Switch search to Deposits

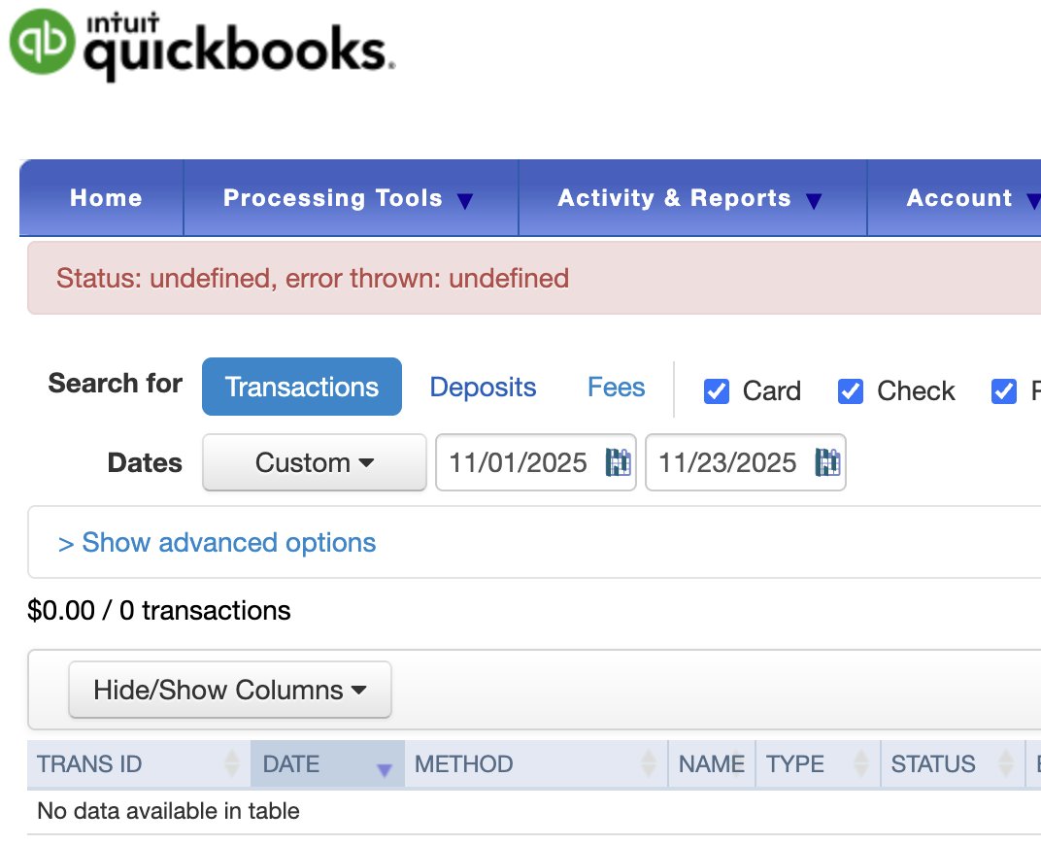[x=483, y=387]
